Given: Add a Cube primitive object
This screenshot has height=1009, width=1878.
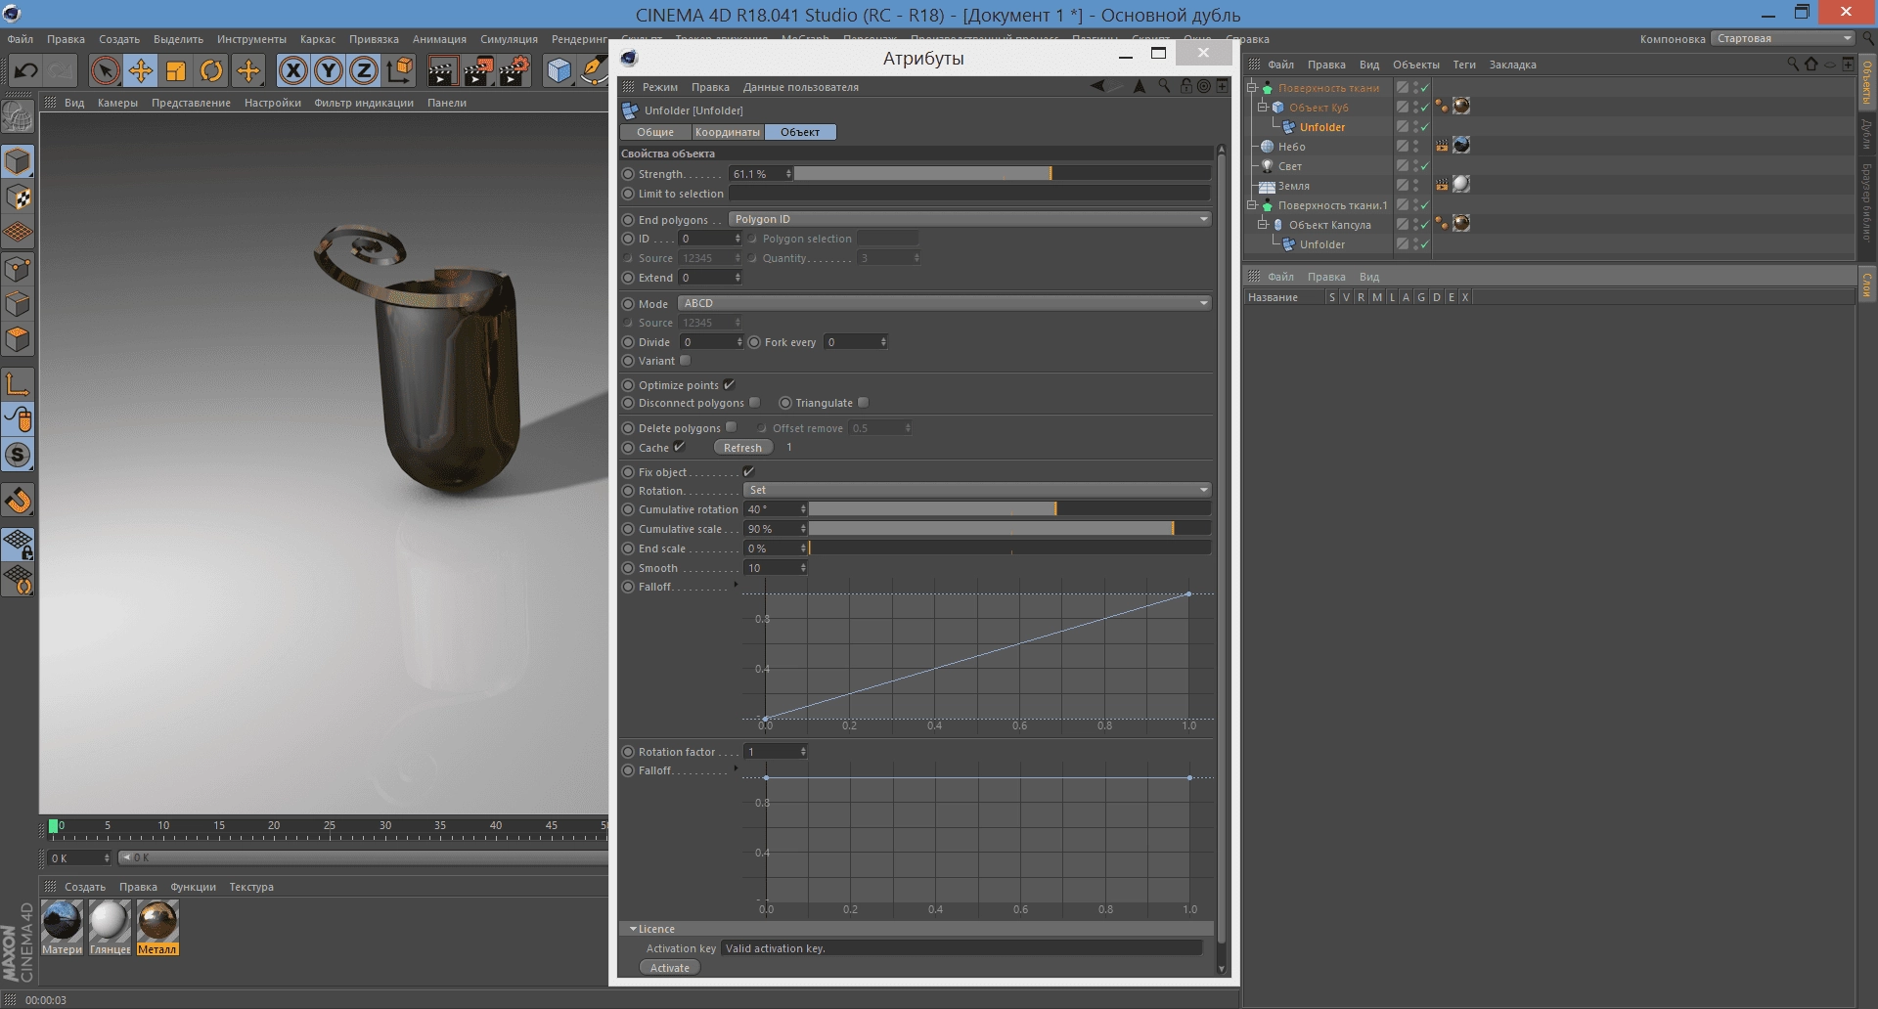Looking at the screenshot, I should [559, 70].
